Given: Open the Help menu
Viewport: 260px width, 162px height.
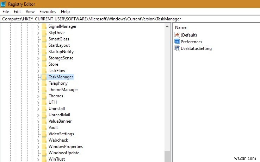Looking at the screenshot, I should point(65,12).
